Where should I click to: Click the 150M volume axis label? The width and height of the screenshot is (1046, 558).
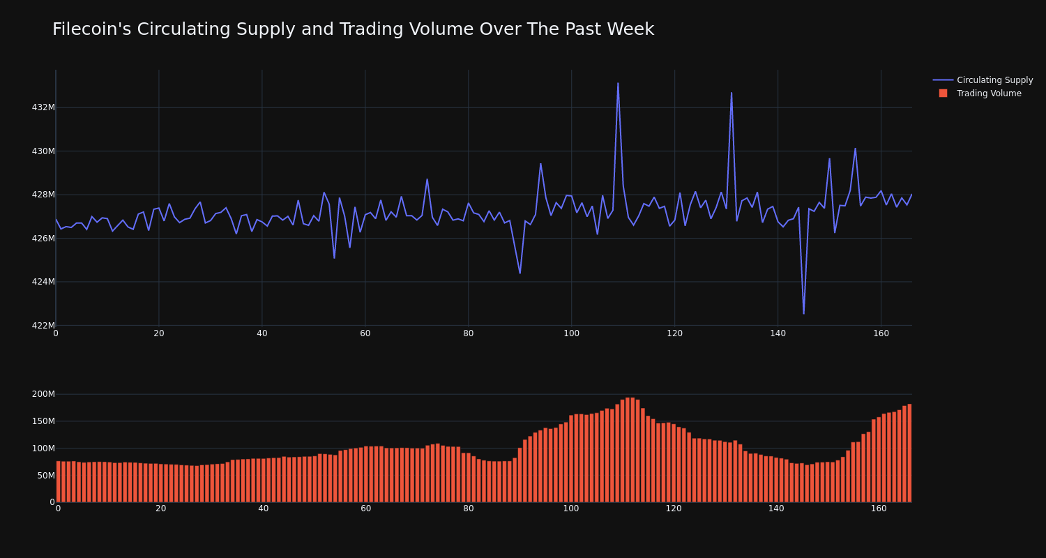point(43,421)
